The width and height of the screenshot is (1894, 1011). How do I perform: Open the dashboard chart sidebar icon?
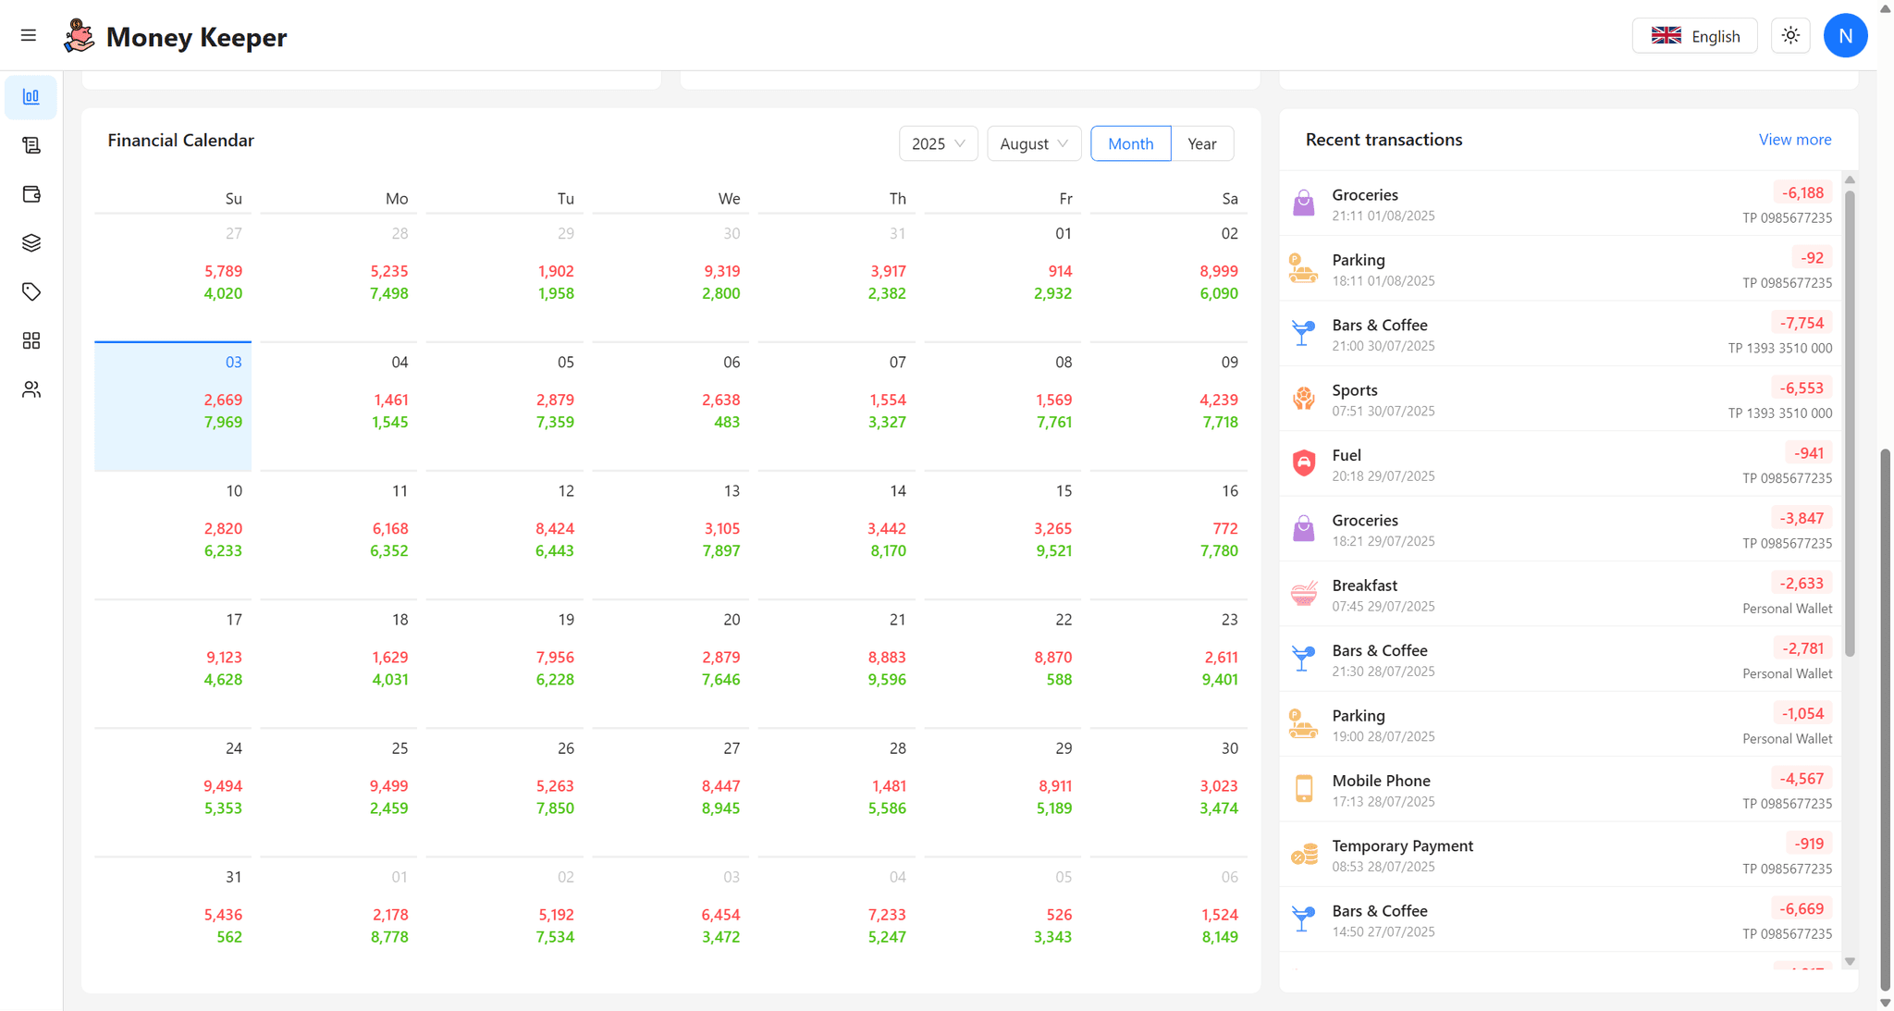[31, 96]
